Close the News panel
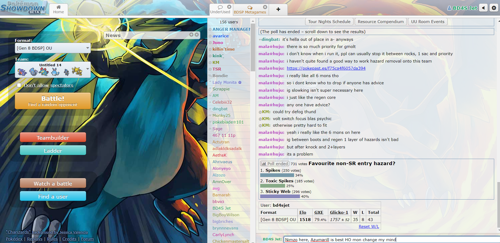This screenshot has width=500, height=243. coord(197,35)
